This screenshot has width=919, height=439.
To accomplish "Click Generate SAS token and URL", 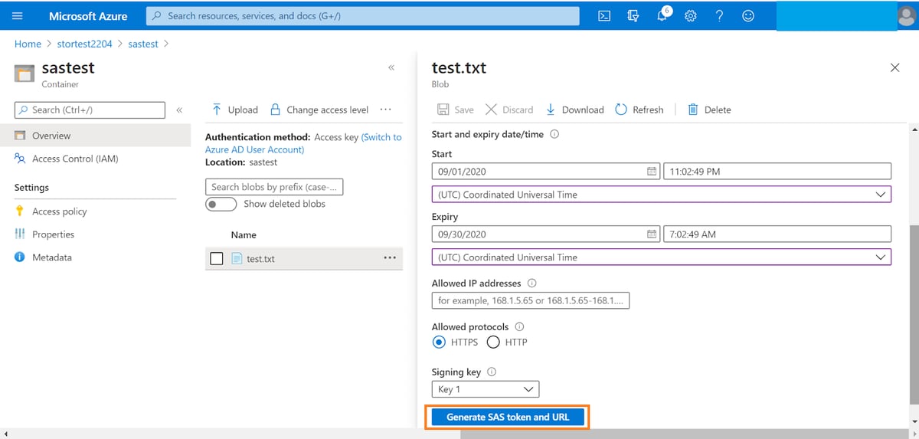I will [508, 417].
